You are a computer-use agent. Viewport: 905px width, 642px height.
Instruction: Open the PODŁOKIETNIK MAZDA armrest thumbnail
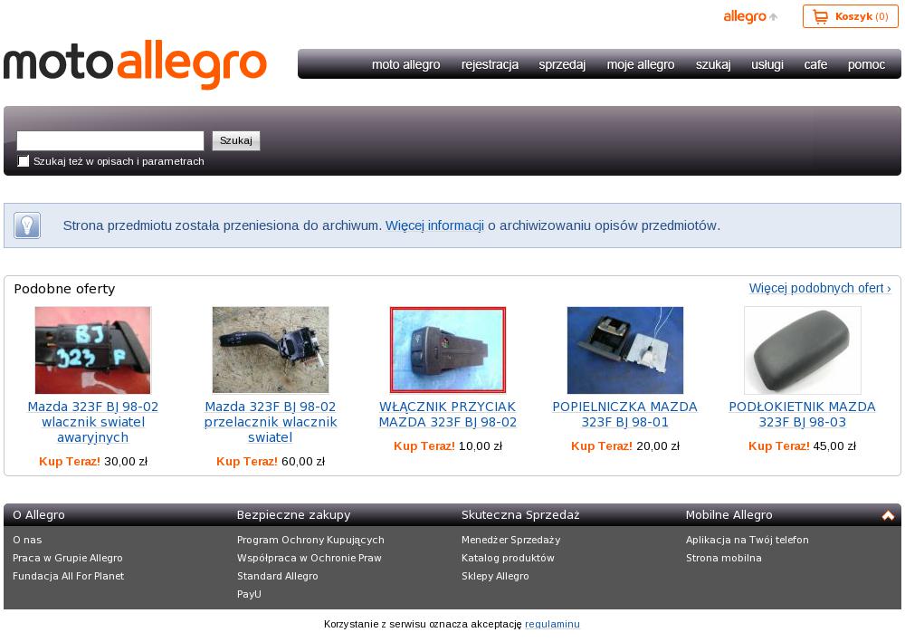coord(802,350)
